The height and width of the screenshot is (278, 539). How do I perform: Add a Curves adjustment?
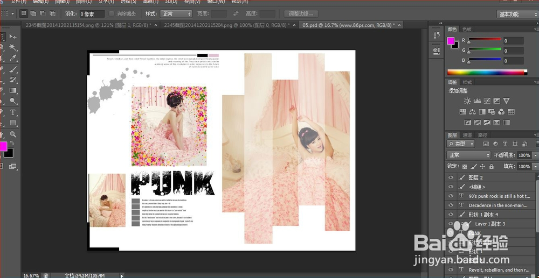point(487,101)
